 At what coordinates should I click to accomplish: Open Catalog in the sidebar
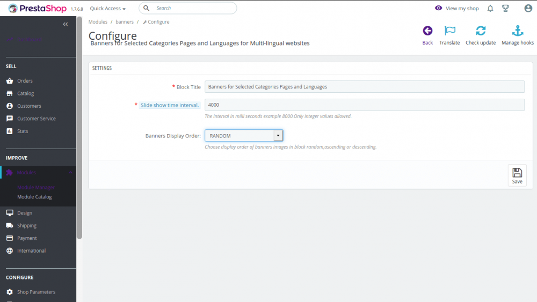[25, 93]
